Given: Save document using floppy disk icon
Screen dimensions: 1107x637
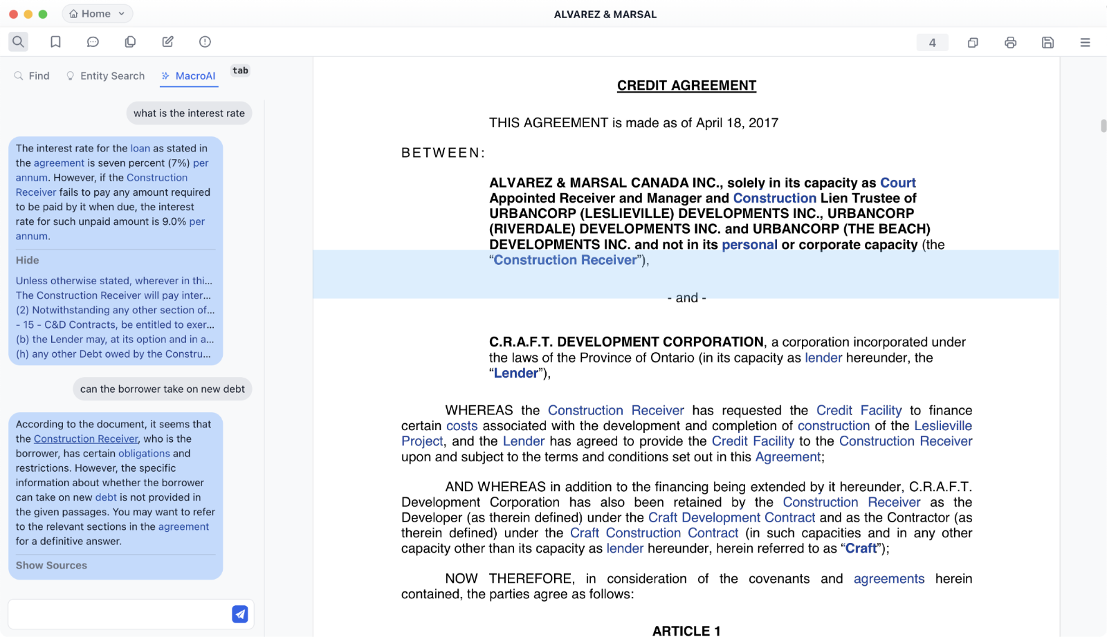Looking at the screenshot, I should pos(1047,43).
